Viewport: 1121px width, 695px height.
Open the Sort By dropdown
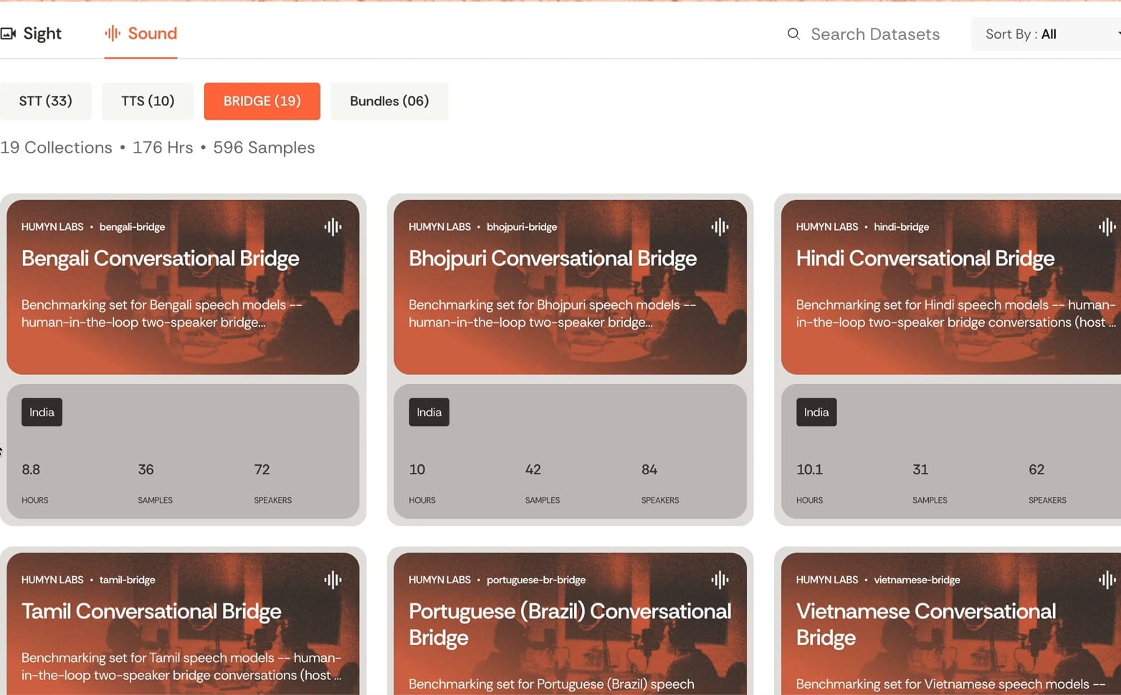point(1046,34)
